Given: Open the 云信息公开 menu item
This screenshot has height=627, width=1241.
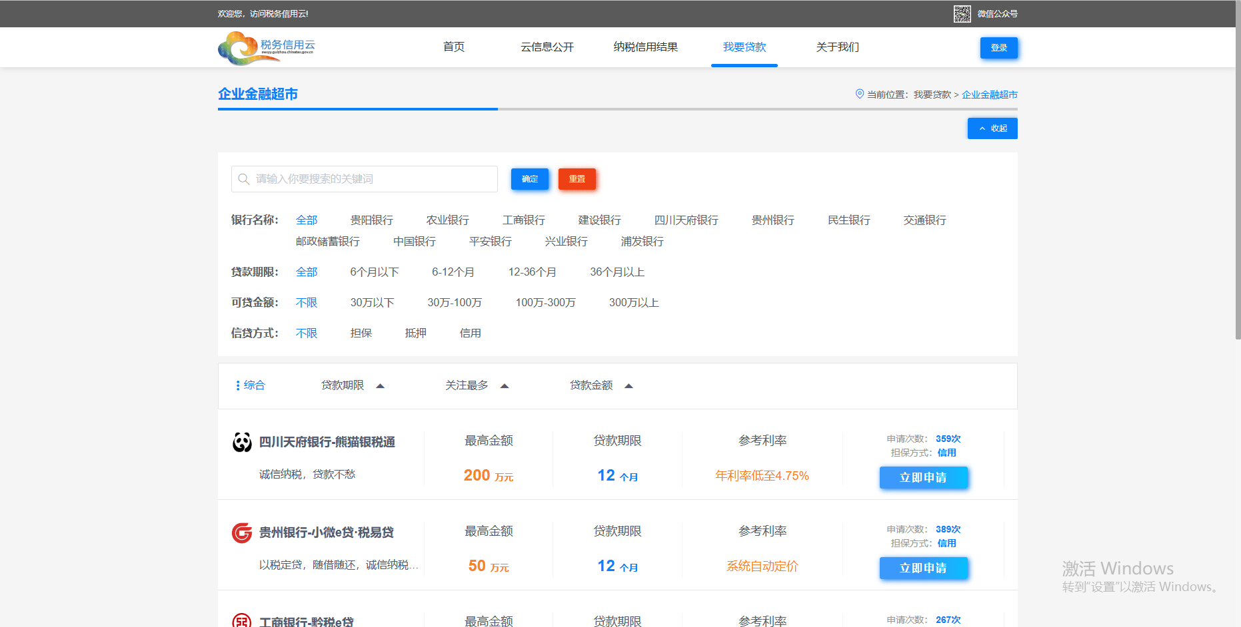Looking at the screenshot, I should point(547,47).
